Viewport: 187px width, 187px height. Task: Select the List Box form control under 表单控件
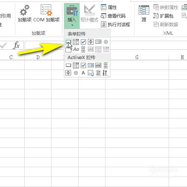[98, 42]
